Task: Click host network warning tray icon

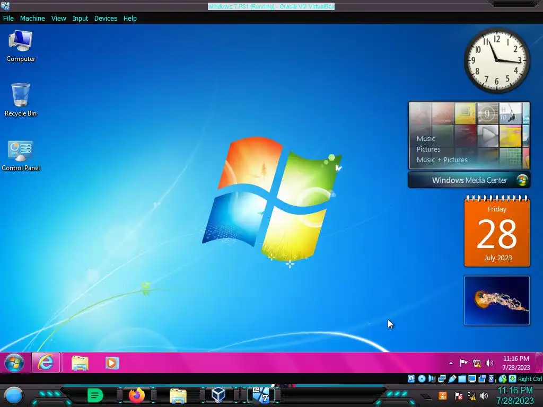Action: pos(471,395)
